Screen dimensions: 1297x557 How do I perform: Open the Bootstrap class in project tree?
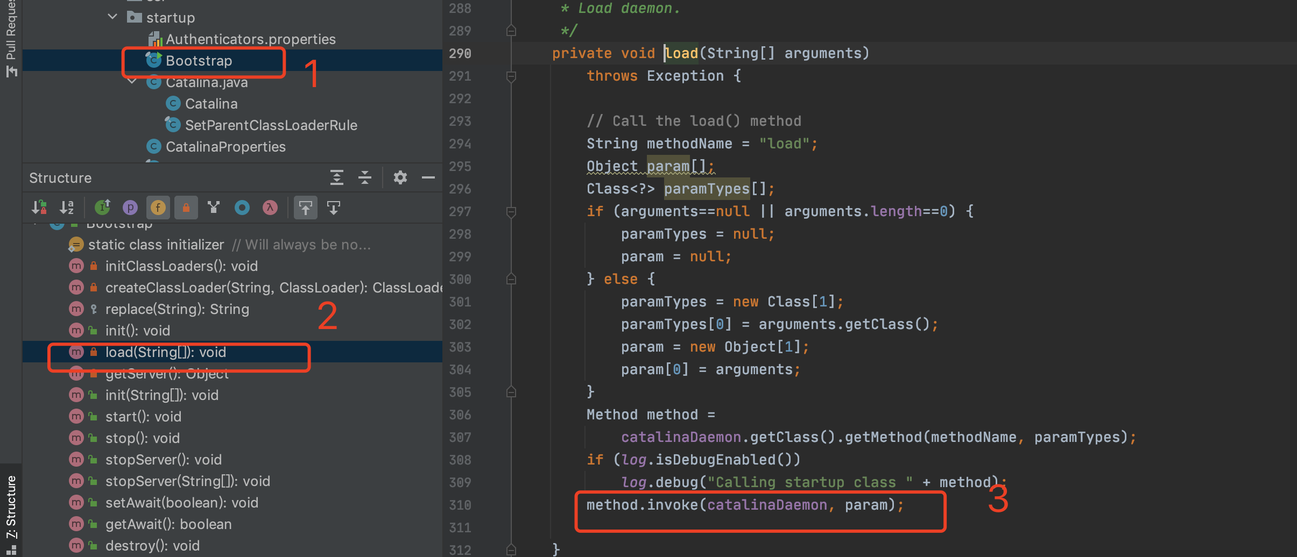(199, 60)
